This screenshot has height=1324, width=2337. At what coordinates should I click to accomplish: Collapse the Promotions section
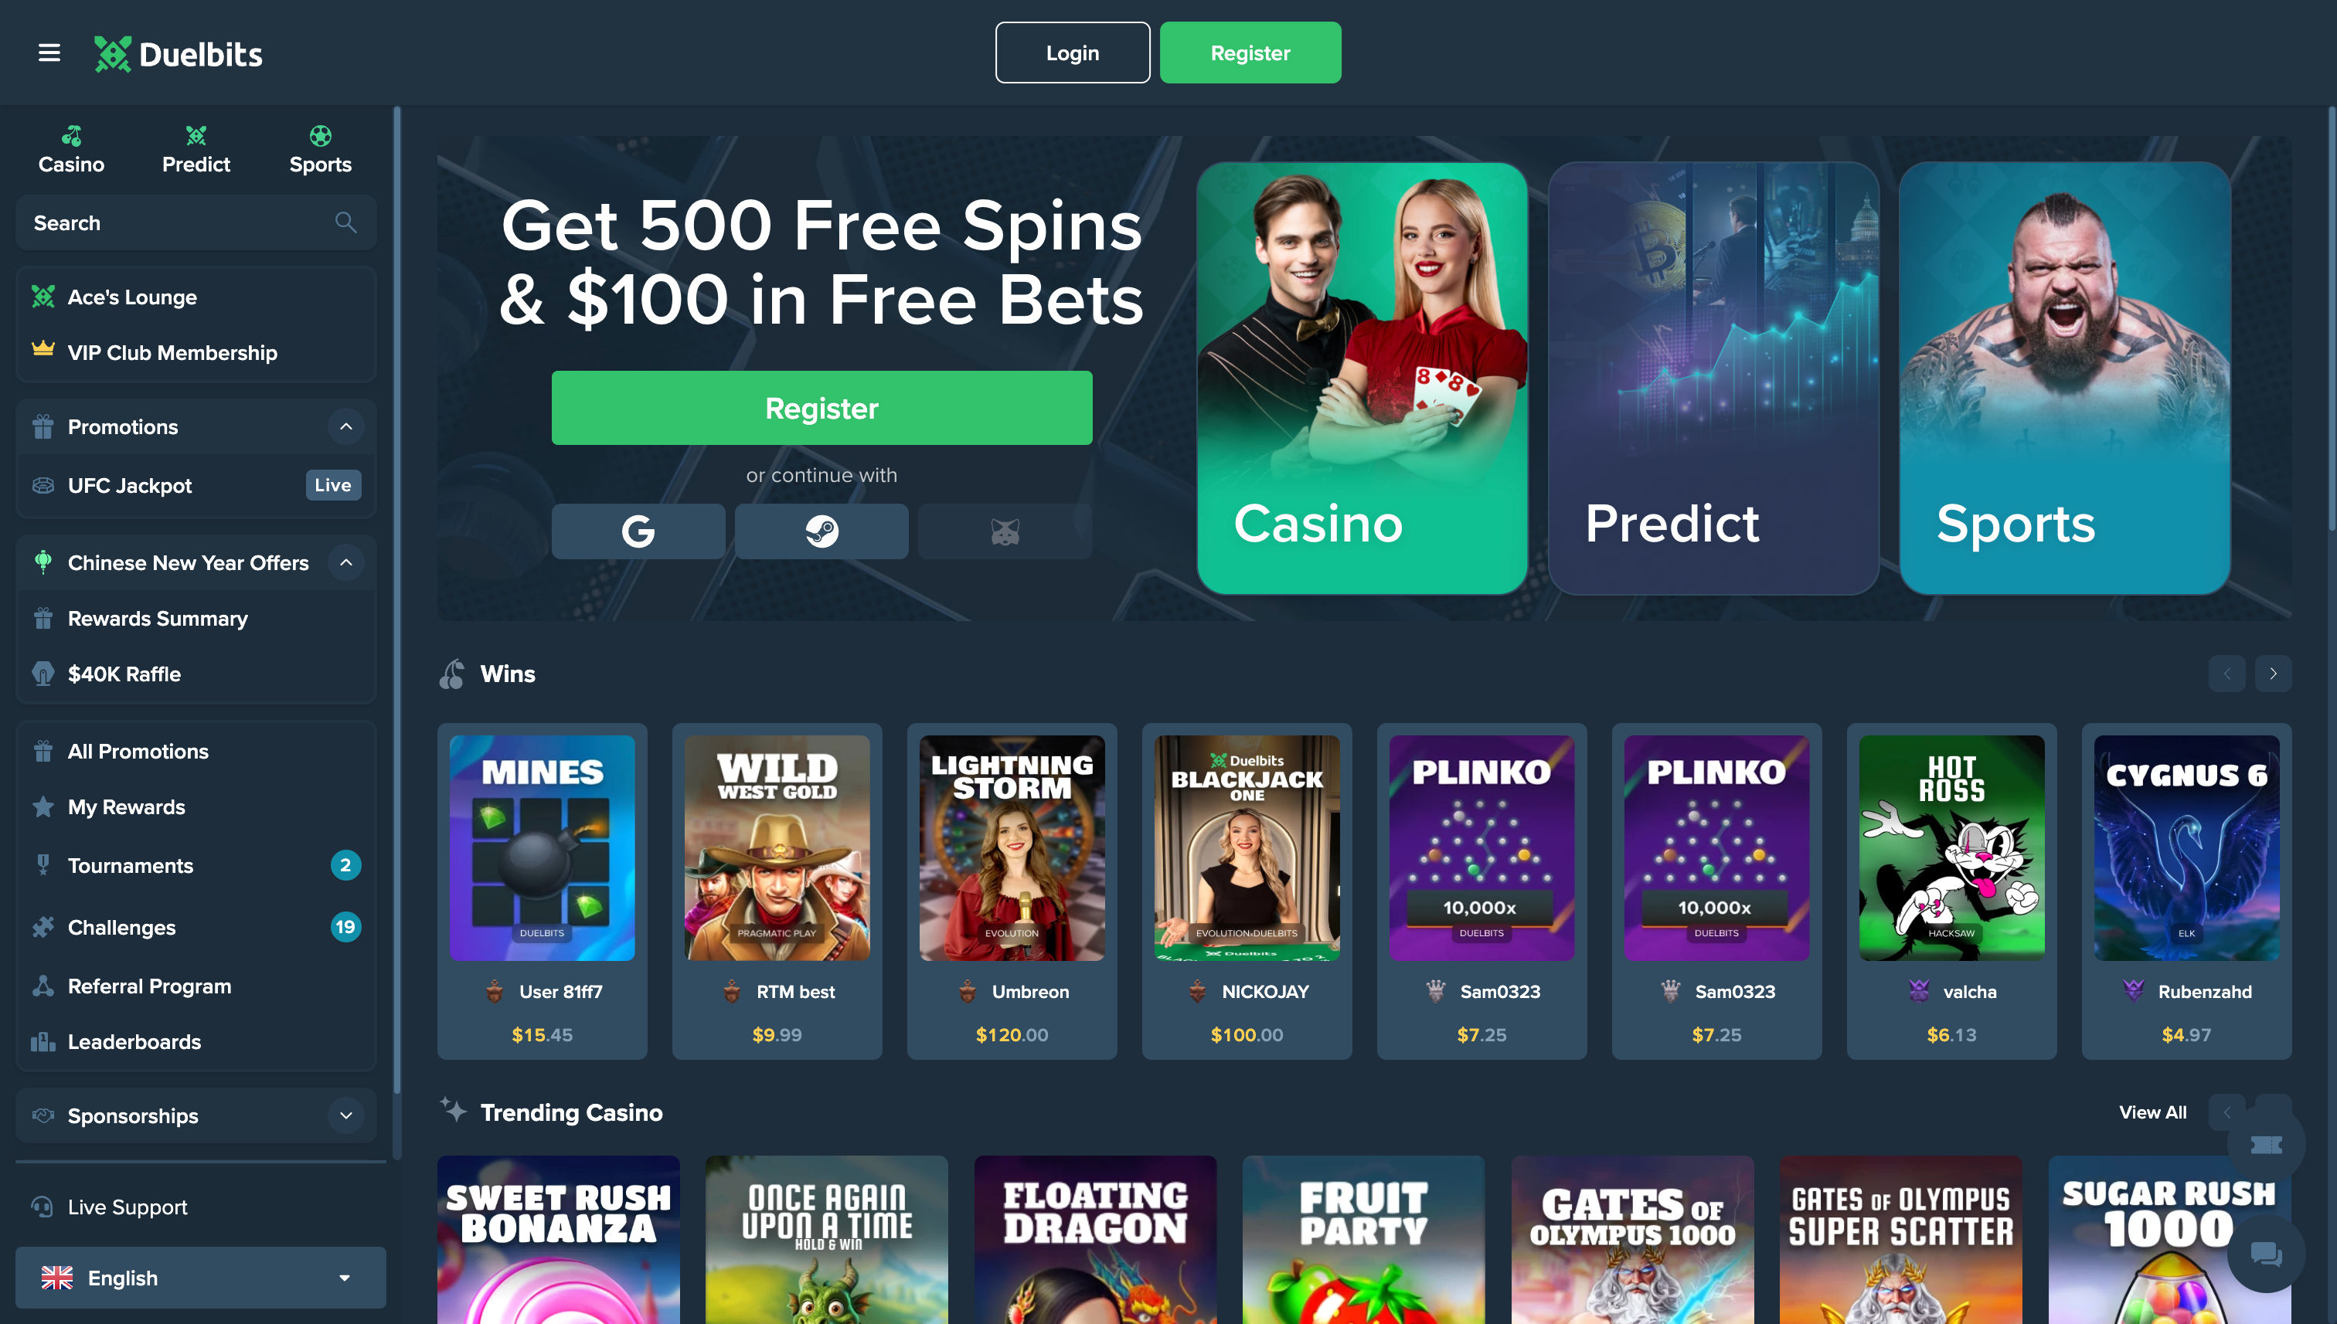(345, 426)
